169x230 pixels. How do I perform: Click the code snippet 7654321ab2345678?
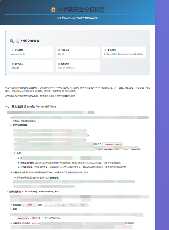coord(112,144)
